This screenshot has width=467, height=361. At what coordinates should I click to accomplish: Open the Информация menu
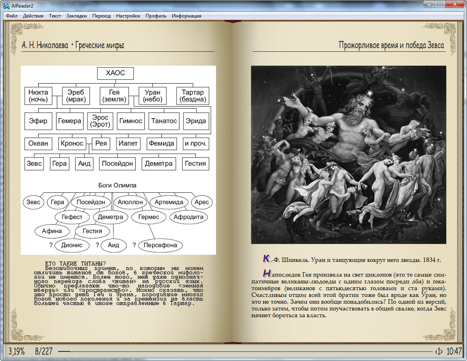point(187,16)
